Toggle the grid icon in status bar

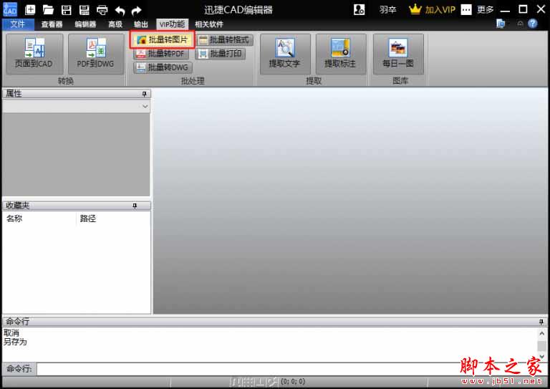click(248, 382)
